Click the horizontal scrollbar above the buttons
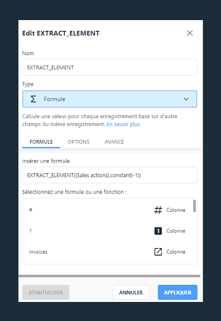Image resolution: width=221 pixels, height=321 pixels. pyautogui.click(x=109, y=276)
